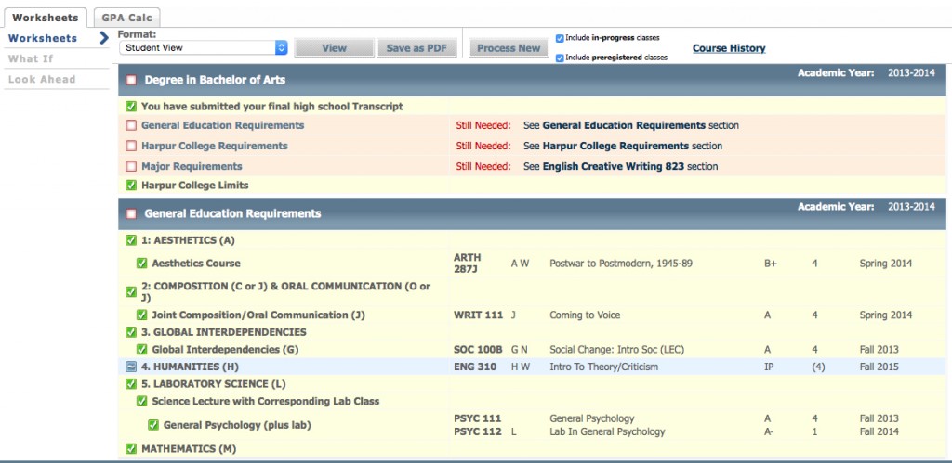This screenshot has height=463, width=952.
Task: Click the green check icon beside 1: AESTHETICS (A)
Action: click(131, 241)
